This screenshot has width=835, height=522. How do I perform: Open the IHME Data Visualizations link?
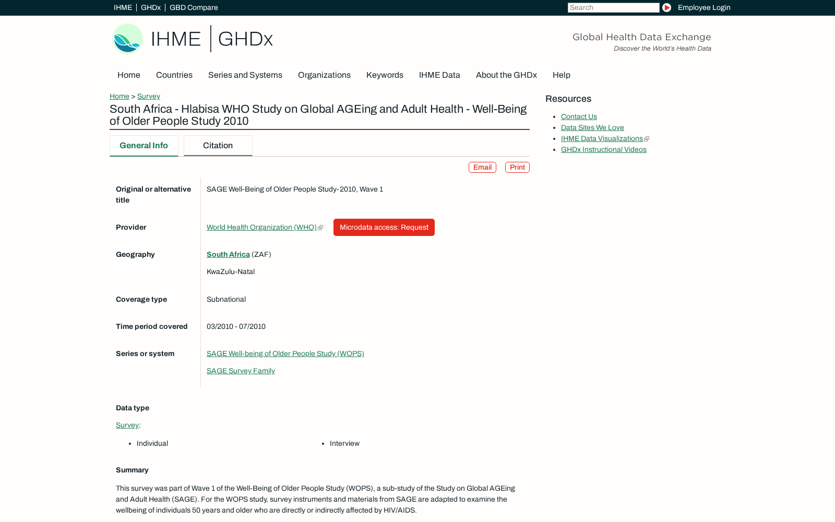coord(602,138)
